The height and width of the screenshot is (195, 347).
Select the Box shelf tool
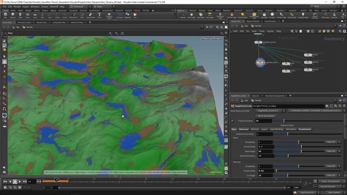pyautogui.click(x=5, y=15)
